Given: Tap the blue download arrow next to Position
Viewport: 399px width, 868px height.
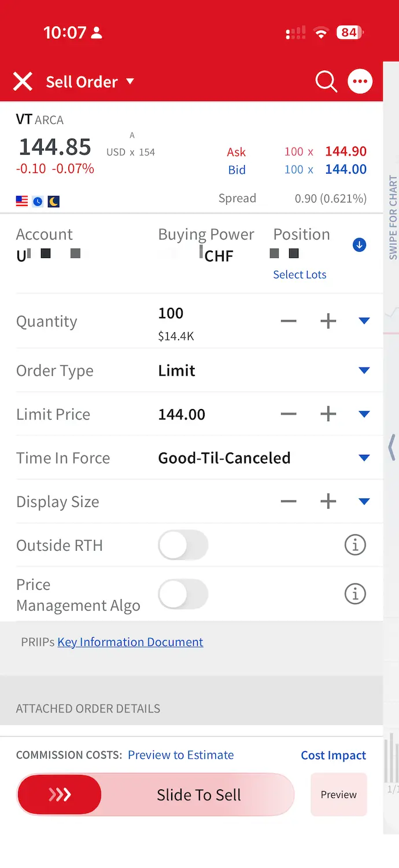Looking at the screenshot, I should click(x=359, y=245).
